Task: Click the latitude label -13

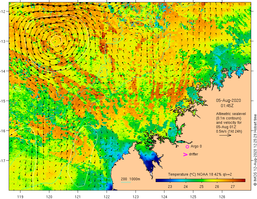Action: [3, 41]
